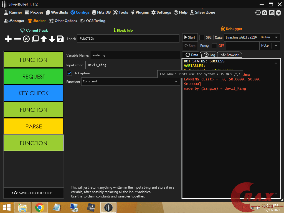Image resolution: width=284 pixels, height=213 pixels.
Task: Enable the SBS checkbox
Action: [202, 37]
